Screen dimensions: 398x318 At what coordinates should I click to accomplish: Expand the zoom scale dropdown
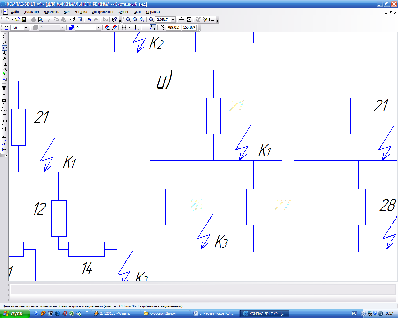tap(173, 20)
